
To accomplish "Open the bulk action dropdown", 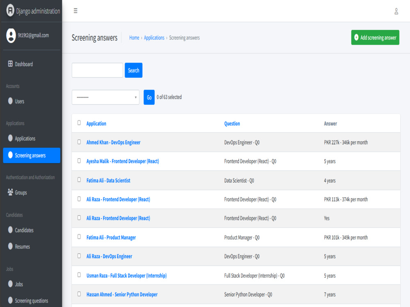I will (106, 97).
